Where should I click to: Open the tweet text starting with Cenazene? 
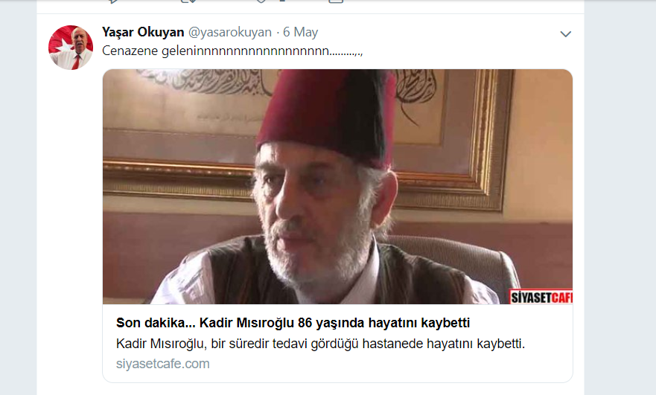coord(232,51)
